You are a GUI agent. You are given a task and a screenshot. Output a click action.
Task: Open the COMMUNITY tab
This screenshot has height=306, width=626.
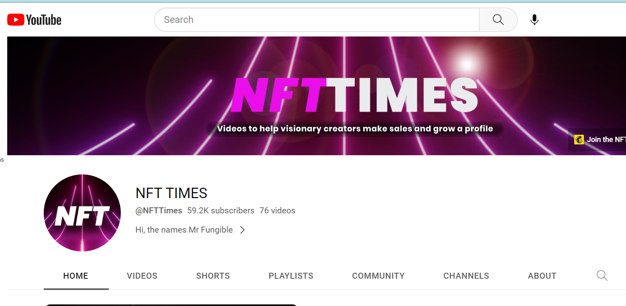(378, 276)
